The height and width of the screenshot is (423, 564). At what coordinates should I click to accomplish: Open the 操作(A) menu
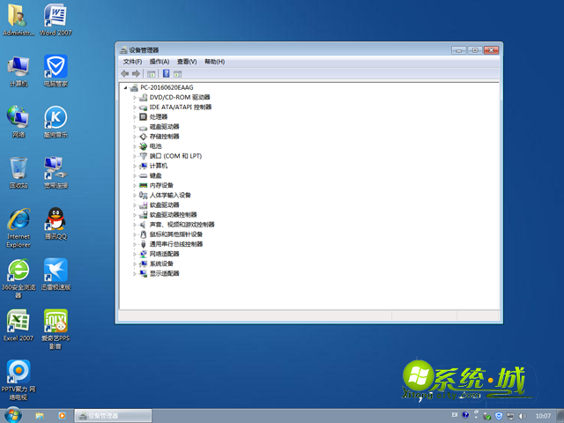click(160, 62)
